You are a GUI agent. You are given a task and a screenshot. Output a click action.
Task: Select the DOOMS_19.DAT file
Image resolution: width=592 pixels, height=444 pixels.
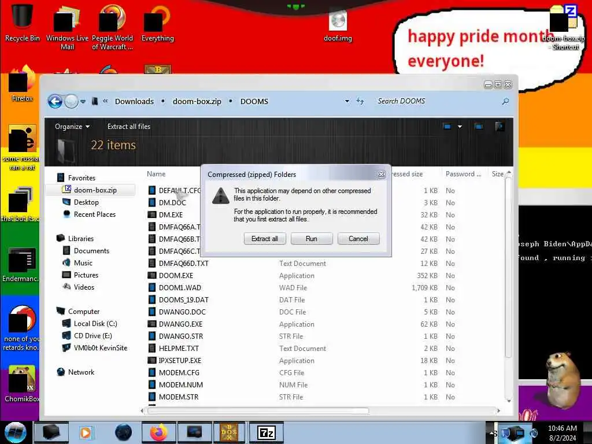click(x=183, y=300)
